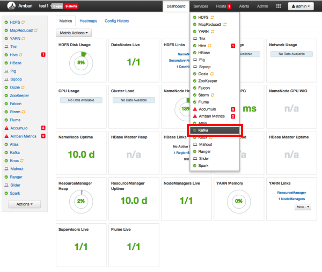Click Storm refresh icon in Services dropdown
The height and width of the screenshot is (272, 322).
click(213, 95)
